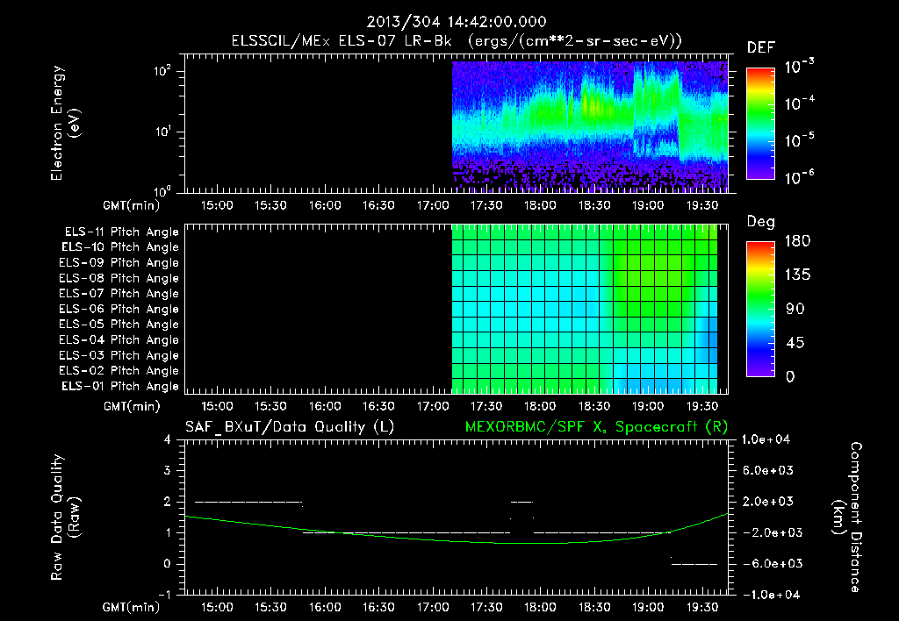899x621 pixels.
Task: Click the 17:30 time tick under the energy spectrogram
Action: pos(486,205)
